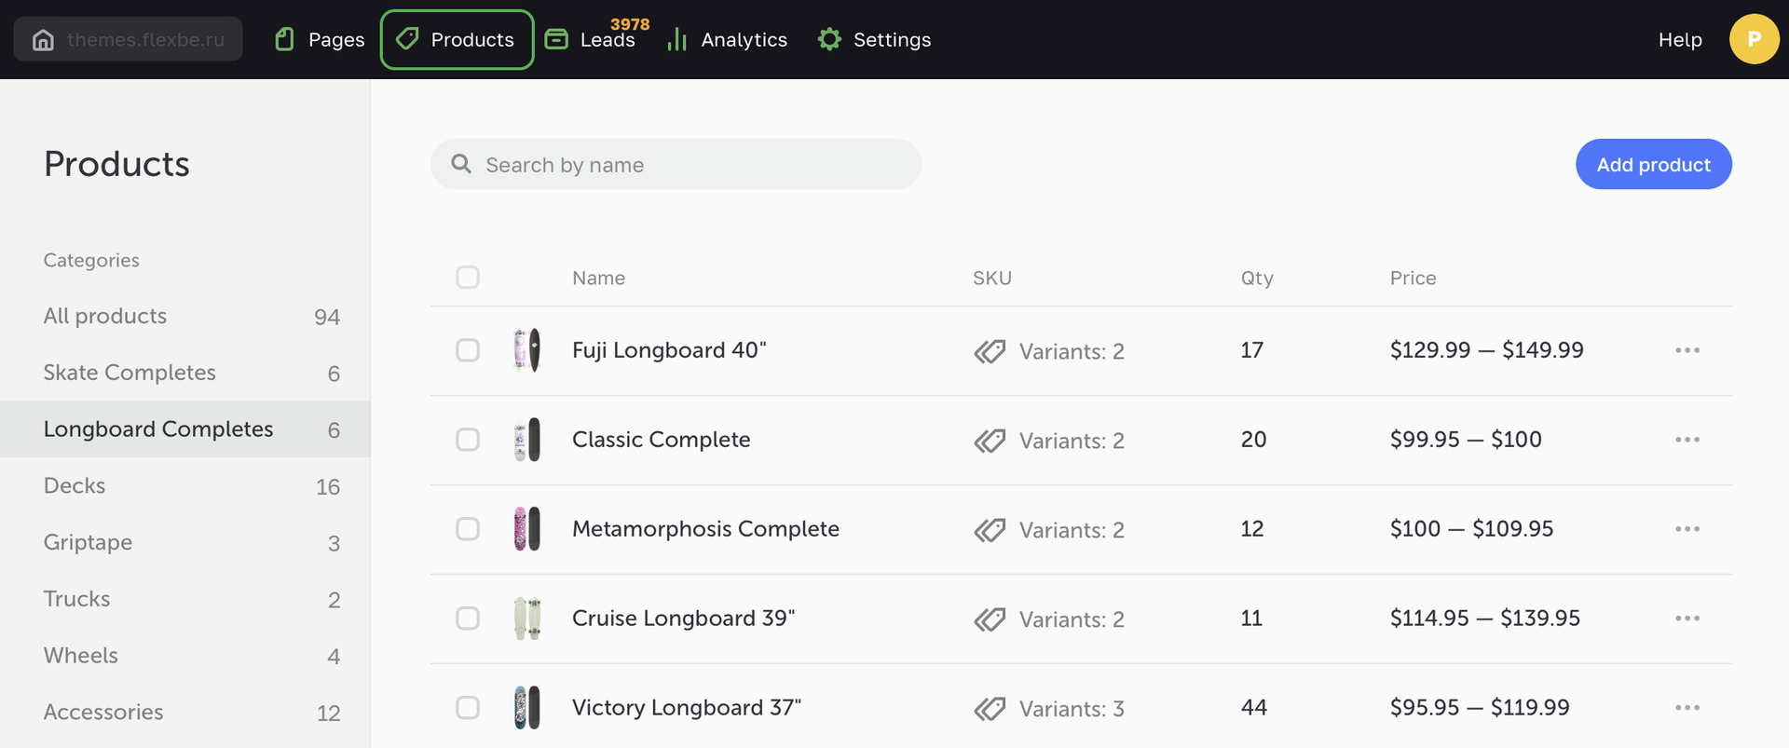Open the Pages section
Viewport: 1789px width, 748px height.
[320, 40]
